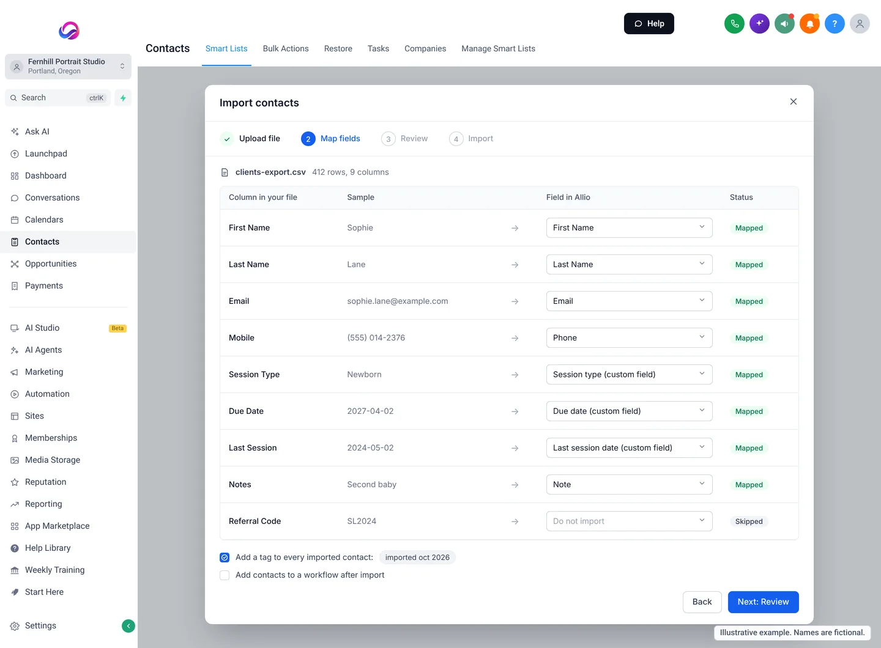Uncheck the add tag to imported contacts checkbox

tap(225, 558)
